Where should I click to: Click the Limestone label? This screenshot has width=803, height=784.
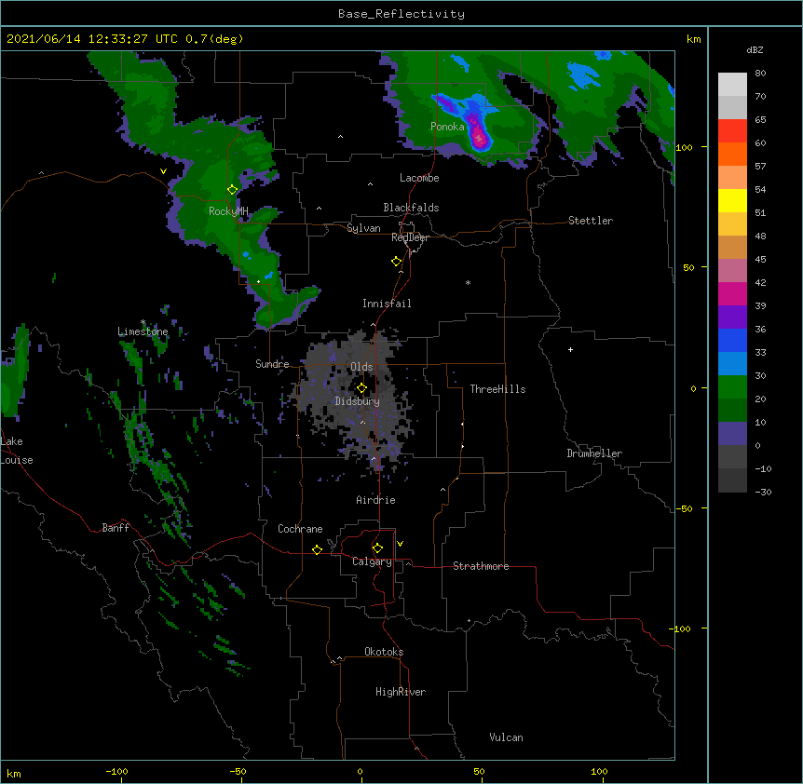(x=143, y=331)
